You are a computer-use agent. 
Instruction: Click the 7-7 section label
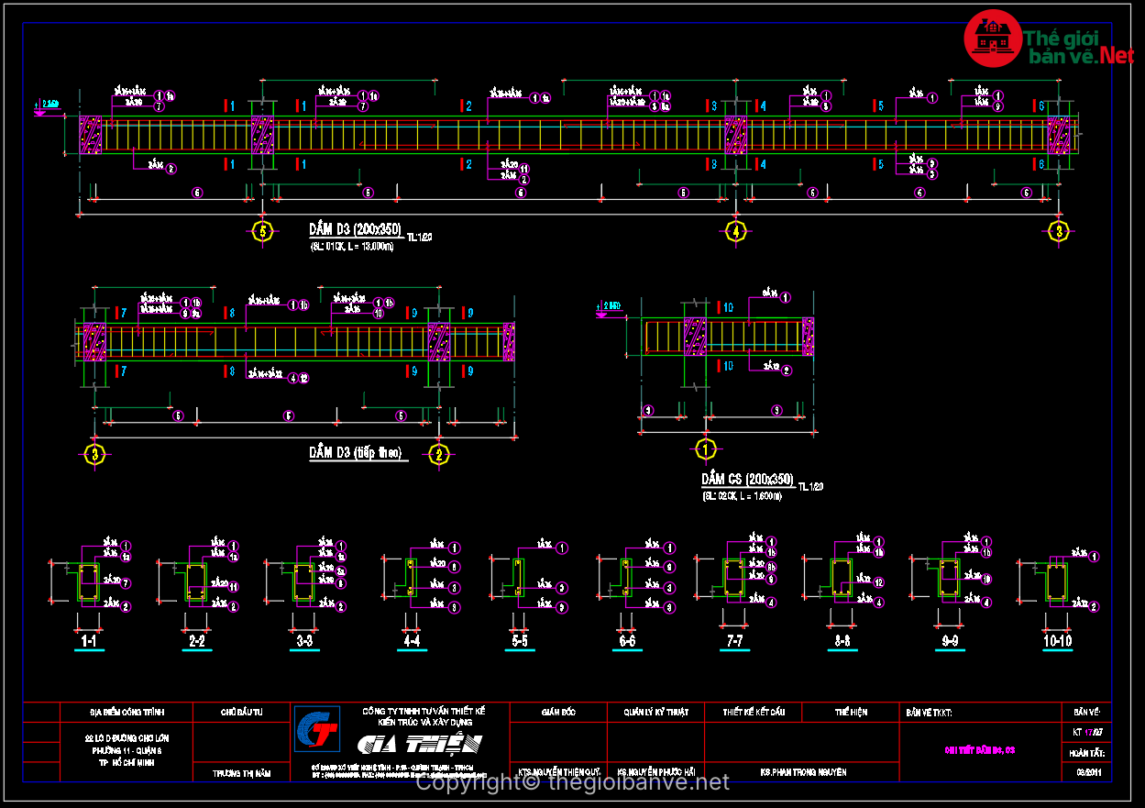pyautogui.click(x=734, y=642)
